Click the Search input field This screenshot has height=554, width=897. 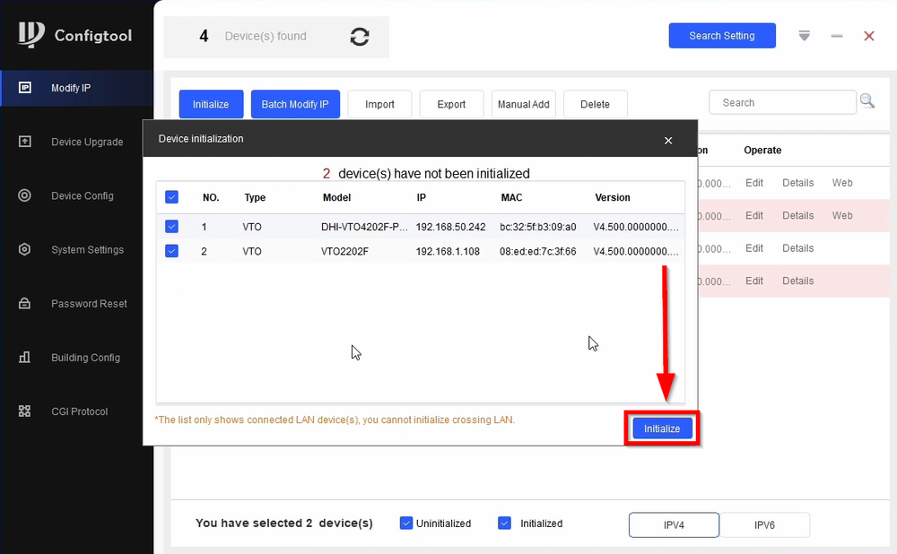point(782,101)
